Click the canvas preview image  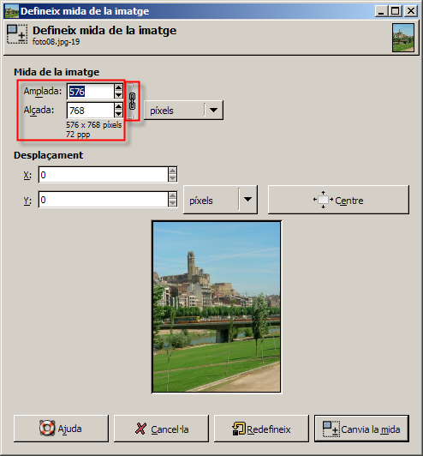pos(217,307)
